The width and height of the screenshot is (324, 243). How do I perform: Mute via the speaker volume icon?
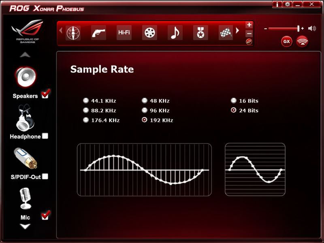coord(312,28)
